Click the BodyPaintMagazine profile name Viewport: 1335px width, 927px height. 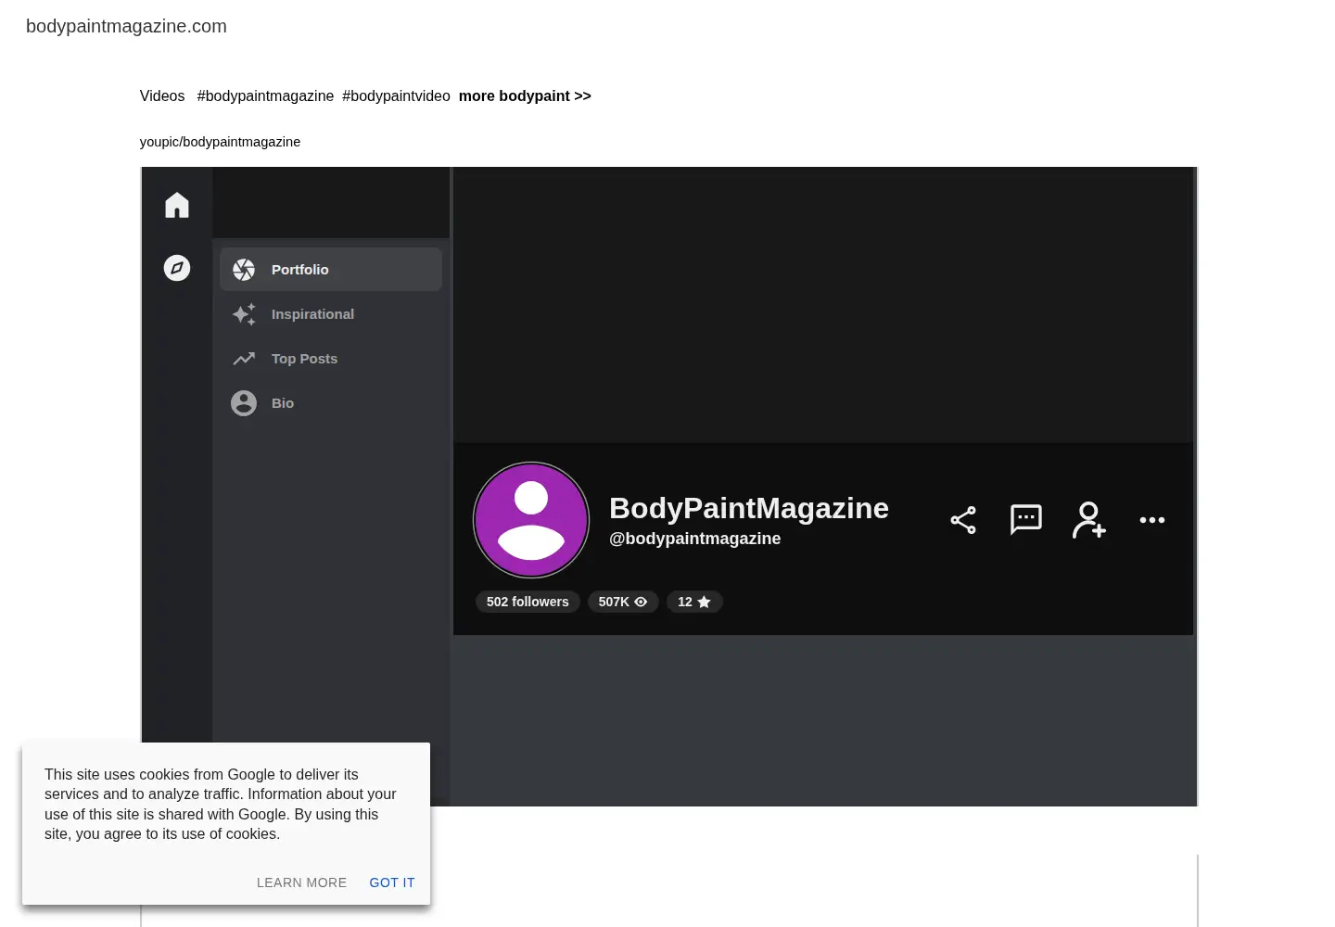[x=749, y=508]
